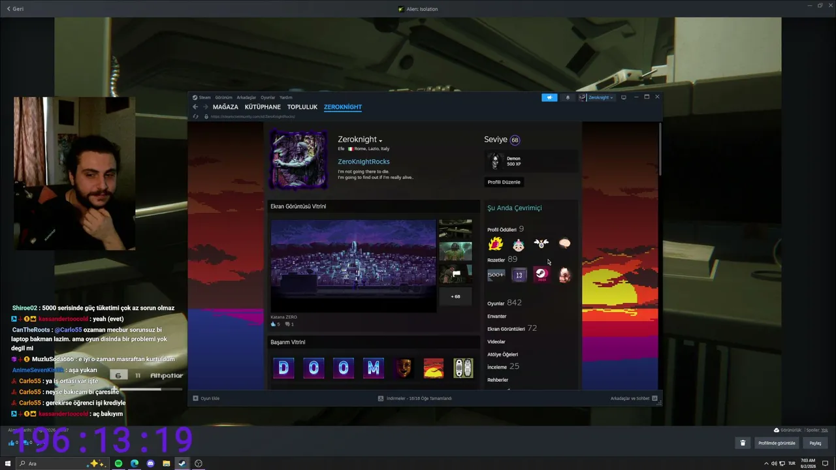Open the Atölye Öğeleri link
The image size is (836, 470).
tap(503, 354)
